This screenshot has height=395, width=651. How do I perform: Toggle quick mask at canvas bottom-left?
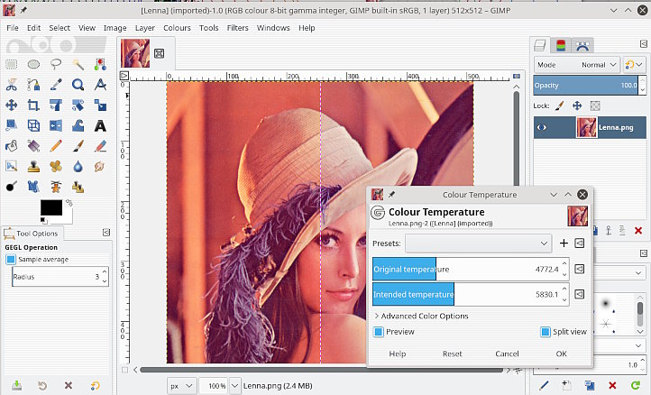[x=124, y=370]
